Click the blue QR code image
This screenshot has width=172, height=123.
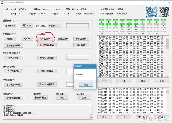151,12
